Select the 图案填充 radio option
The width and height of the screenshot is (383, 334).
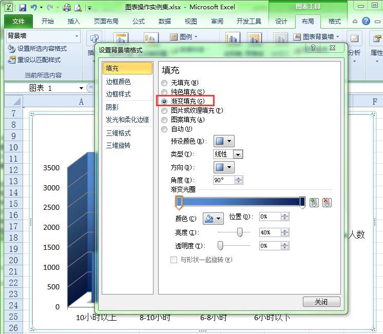[x=164, y=120]
